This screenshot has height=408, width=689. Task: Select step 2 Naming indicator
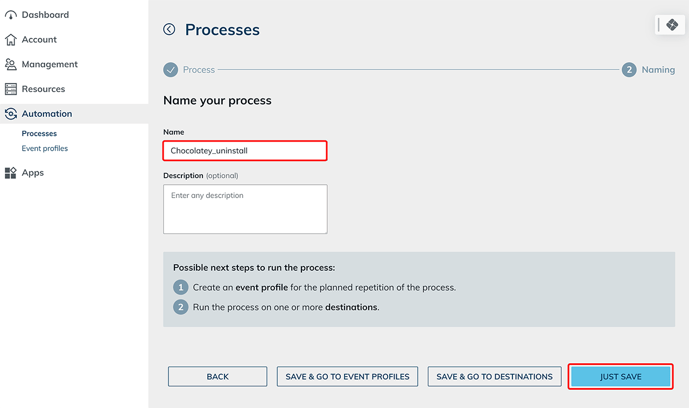[629, 70]
